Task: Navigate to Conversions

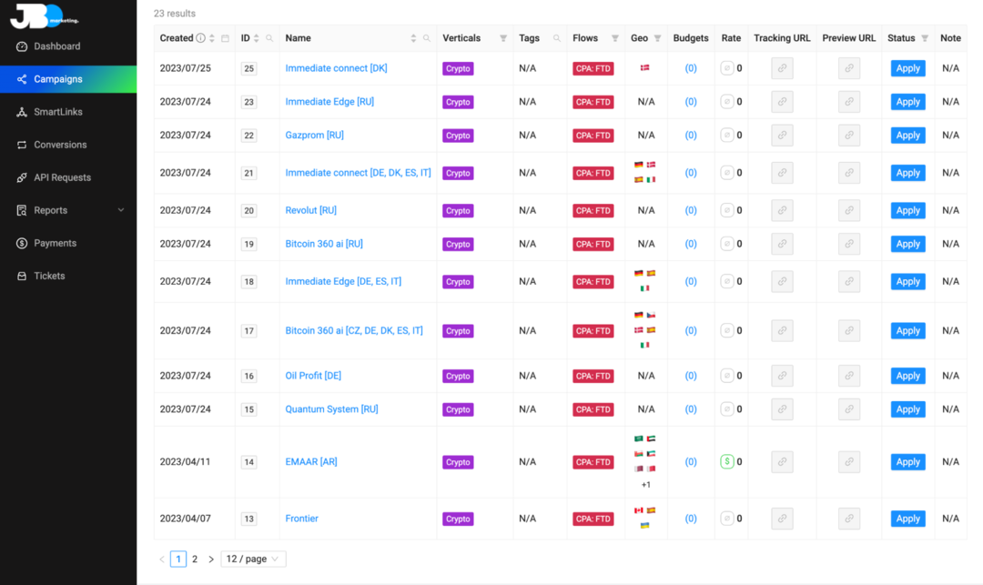Action: 68,145
